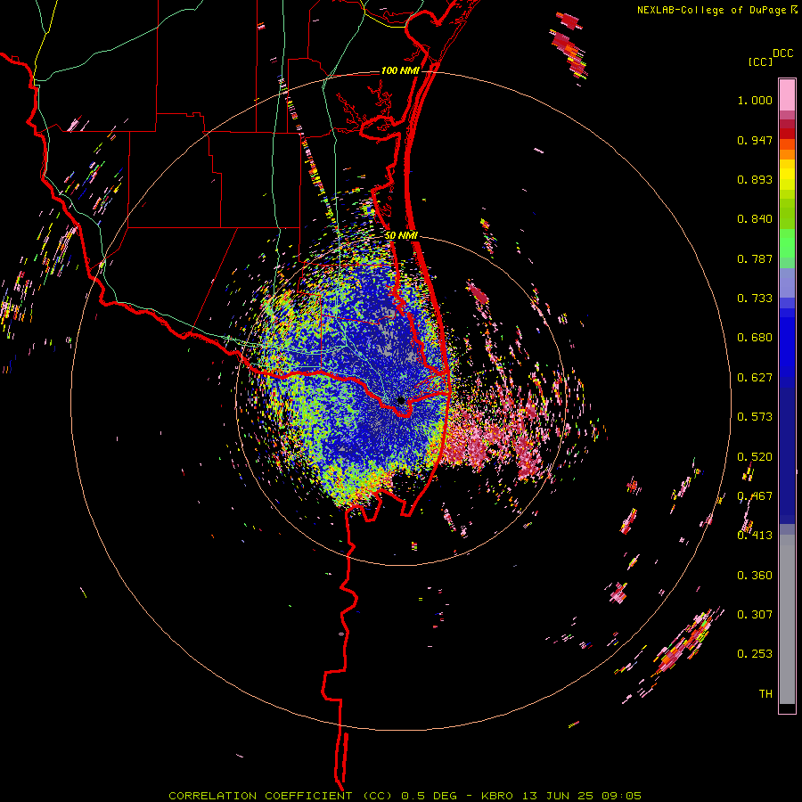Image resolution: width=802 pixels, height=802 pixels.
Task: Click the 100 NMI range ring label
Action: (400, 70)
